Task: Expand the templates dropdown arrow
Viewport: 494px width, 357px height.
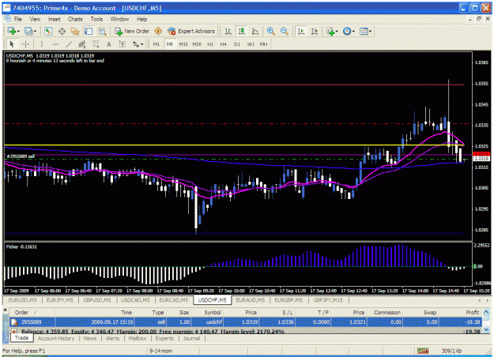Action: click(370, 32)
